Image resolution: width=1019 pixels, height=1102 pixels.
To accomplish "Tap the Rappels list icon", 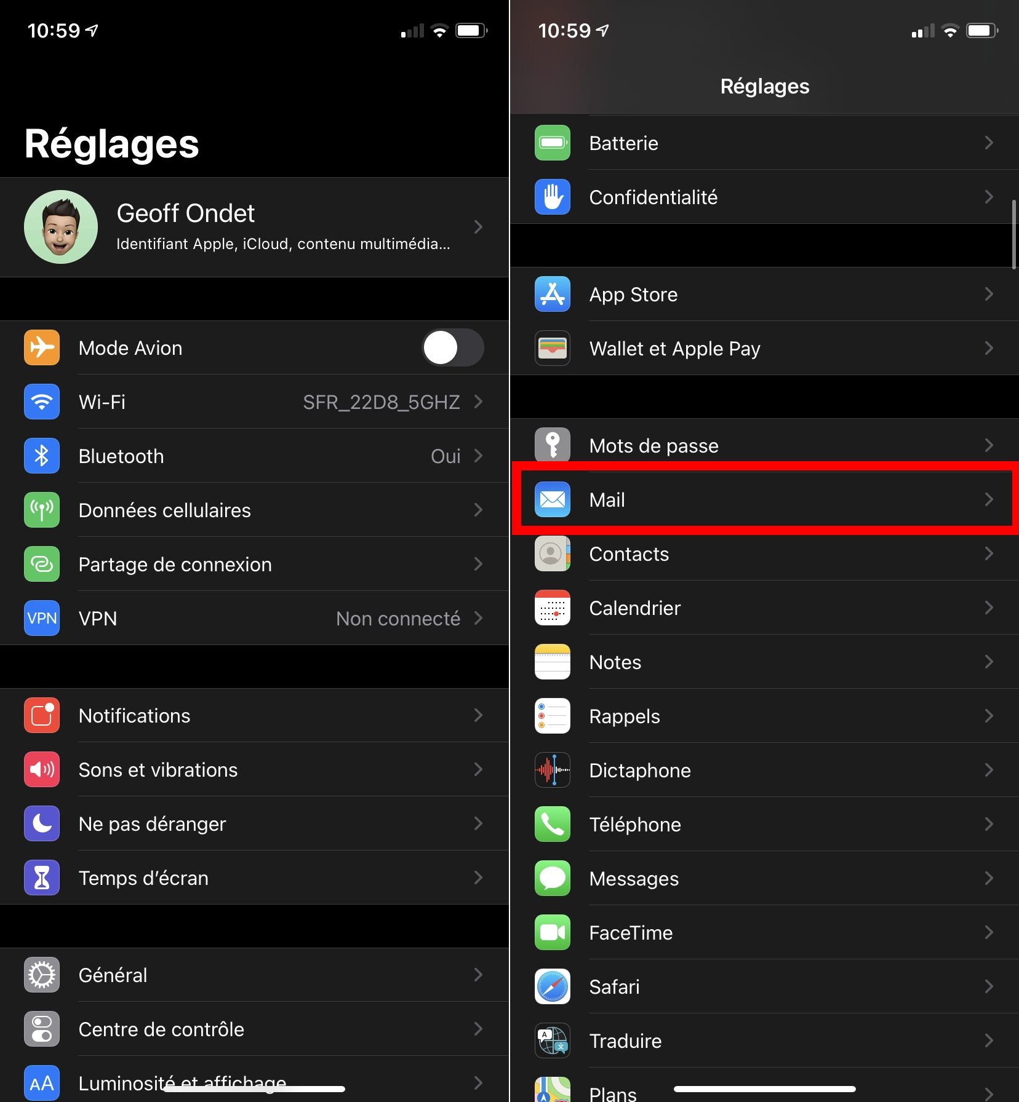I will tap(553, 716).
